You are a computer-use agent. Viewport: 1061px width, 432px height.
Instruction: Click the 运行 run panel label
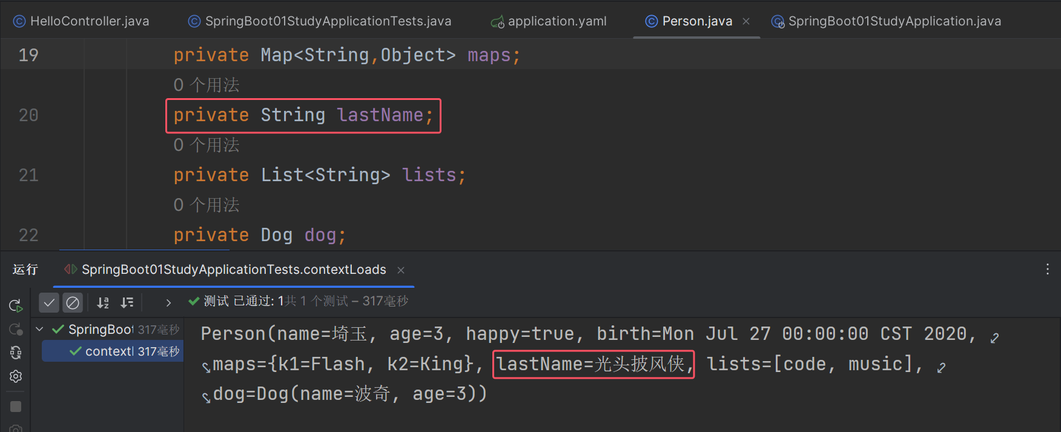coord(25,270)
